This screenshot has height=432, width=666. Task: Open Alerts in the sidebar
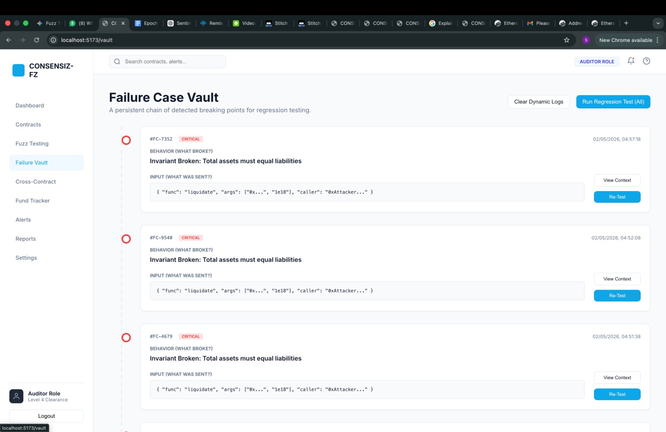[x=46, y=220]
